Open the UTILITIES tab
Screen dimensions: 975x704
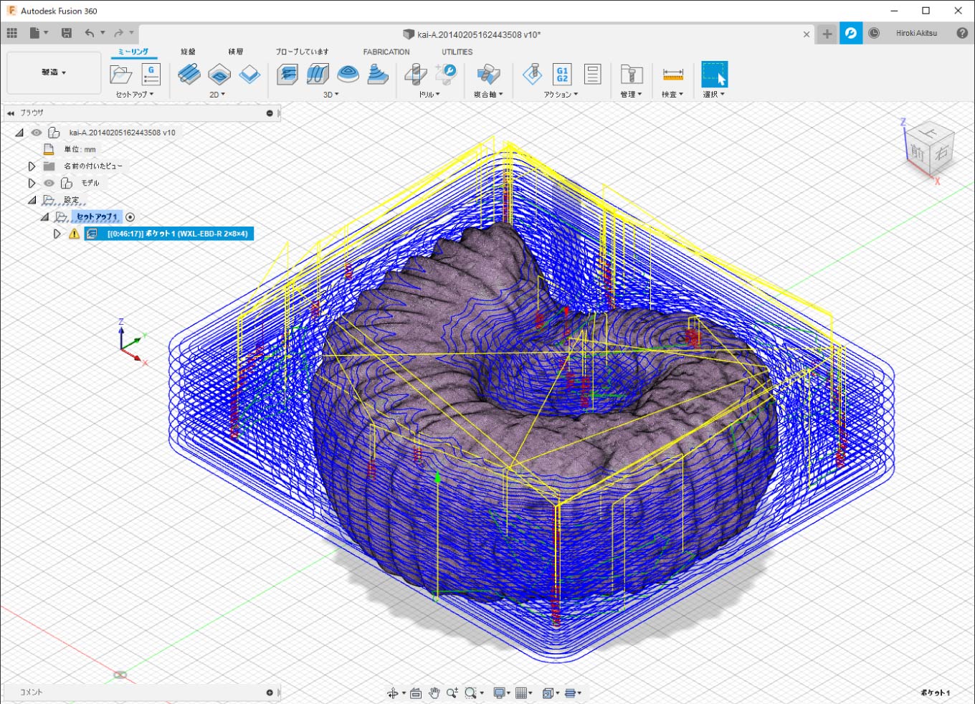pos(457,52)
